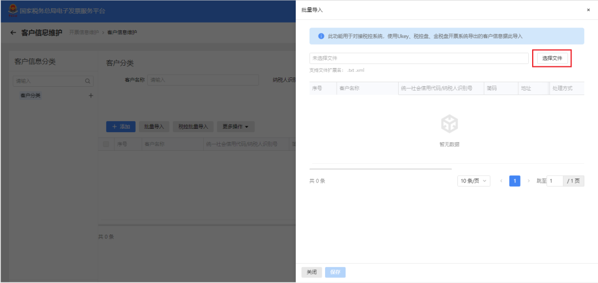Image resolution: width=598 pixels, height=283 pixels.
Task: Click the 简码 column header
Action: 501,88
